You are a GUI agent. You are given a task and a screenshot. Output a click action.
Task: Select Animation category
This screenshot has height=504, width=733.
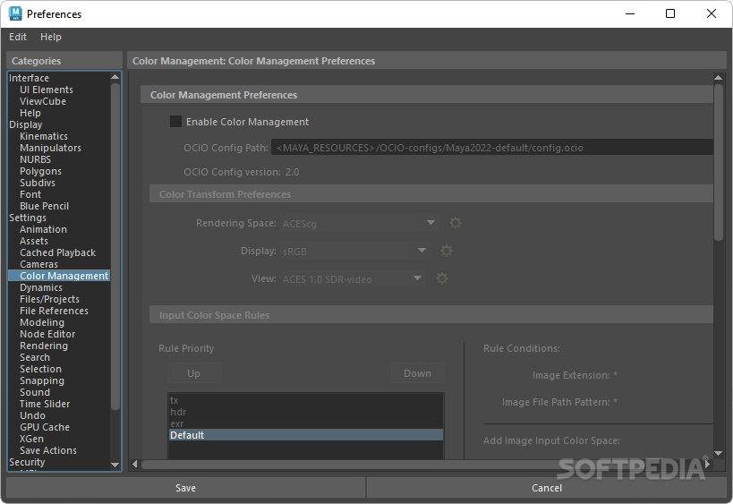tap(43, 229)
